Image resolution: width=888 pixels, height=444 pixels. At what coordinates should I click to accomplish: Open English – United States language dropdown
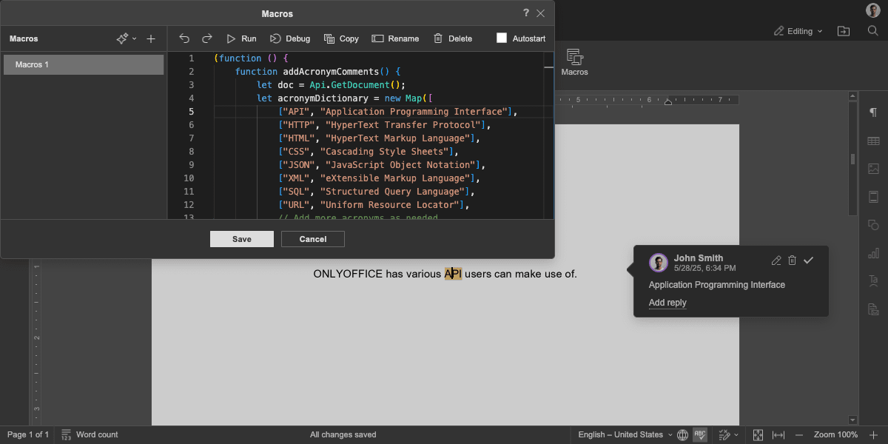coord(625,434)
